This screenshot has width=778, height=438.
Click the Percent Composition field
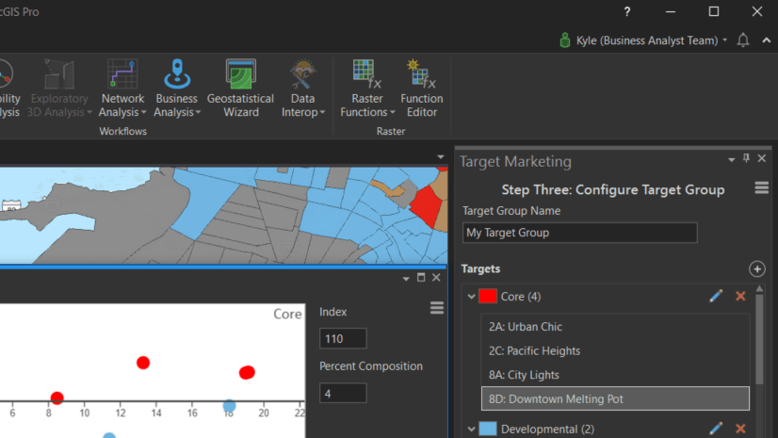343,394
